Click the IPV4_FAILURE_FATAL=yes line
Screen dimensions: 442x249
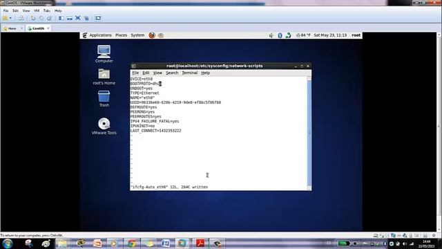click(155, 121)
